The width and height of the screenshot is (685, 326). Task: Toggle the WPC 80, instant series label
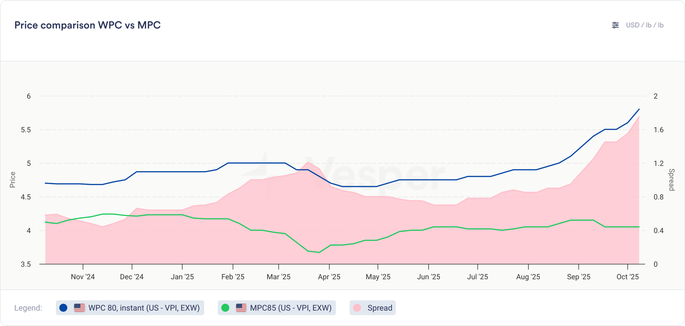(144, 308)
